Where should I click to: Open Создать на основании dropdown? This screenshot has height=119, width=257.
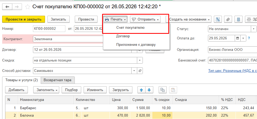tap(189, 19)
